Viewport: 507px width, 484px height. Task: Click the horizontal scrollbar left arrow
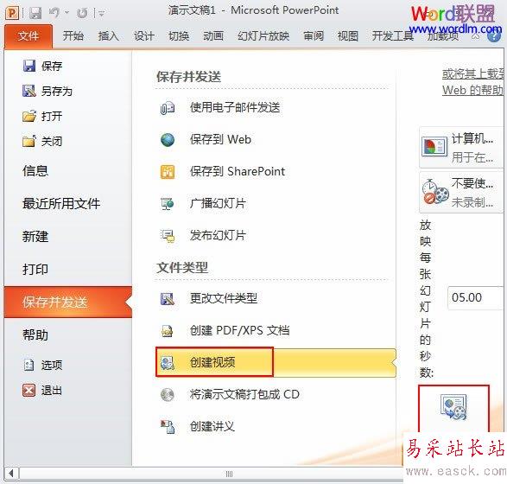tap(11, 474)
